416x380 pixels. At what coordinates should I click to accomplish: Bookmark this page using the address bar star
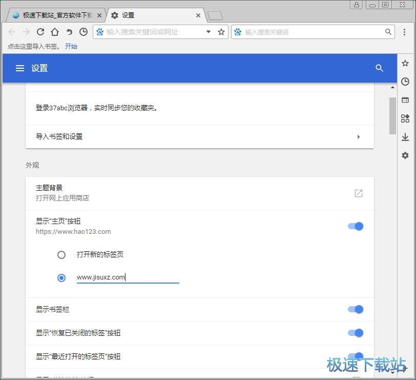(x=221, y=31)
